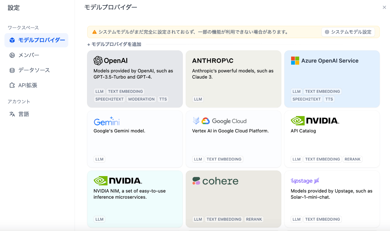The width and height of the screenshot is (390, 231).
Task: Click the アカウント section label
Action: point(19,101)
